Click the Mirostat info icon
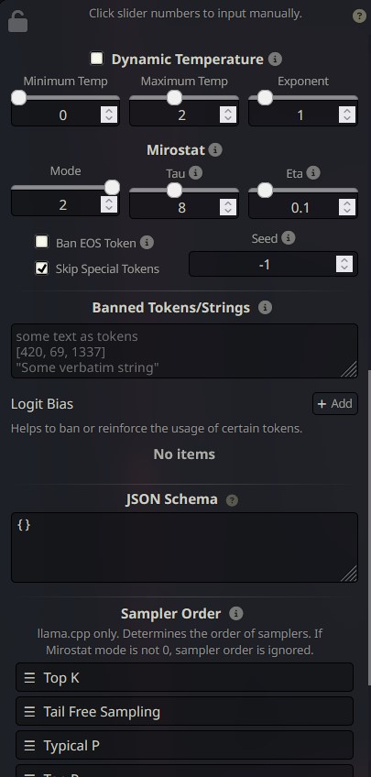371x777 pixels. pyautogui.click(x=215, y=149)
